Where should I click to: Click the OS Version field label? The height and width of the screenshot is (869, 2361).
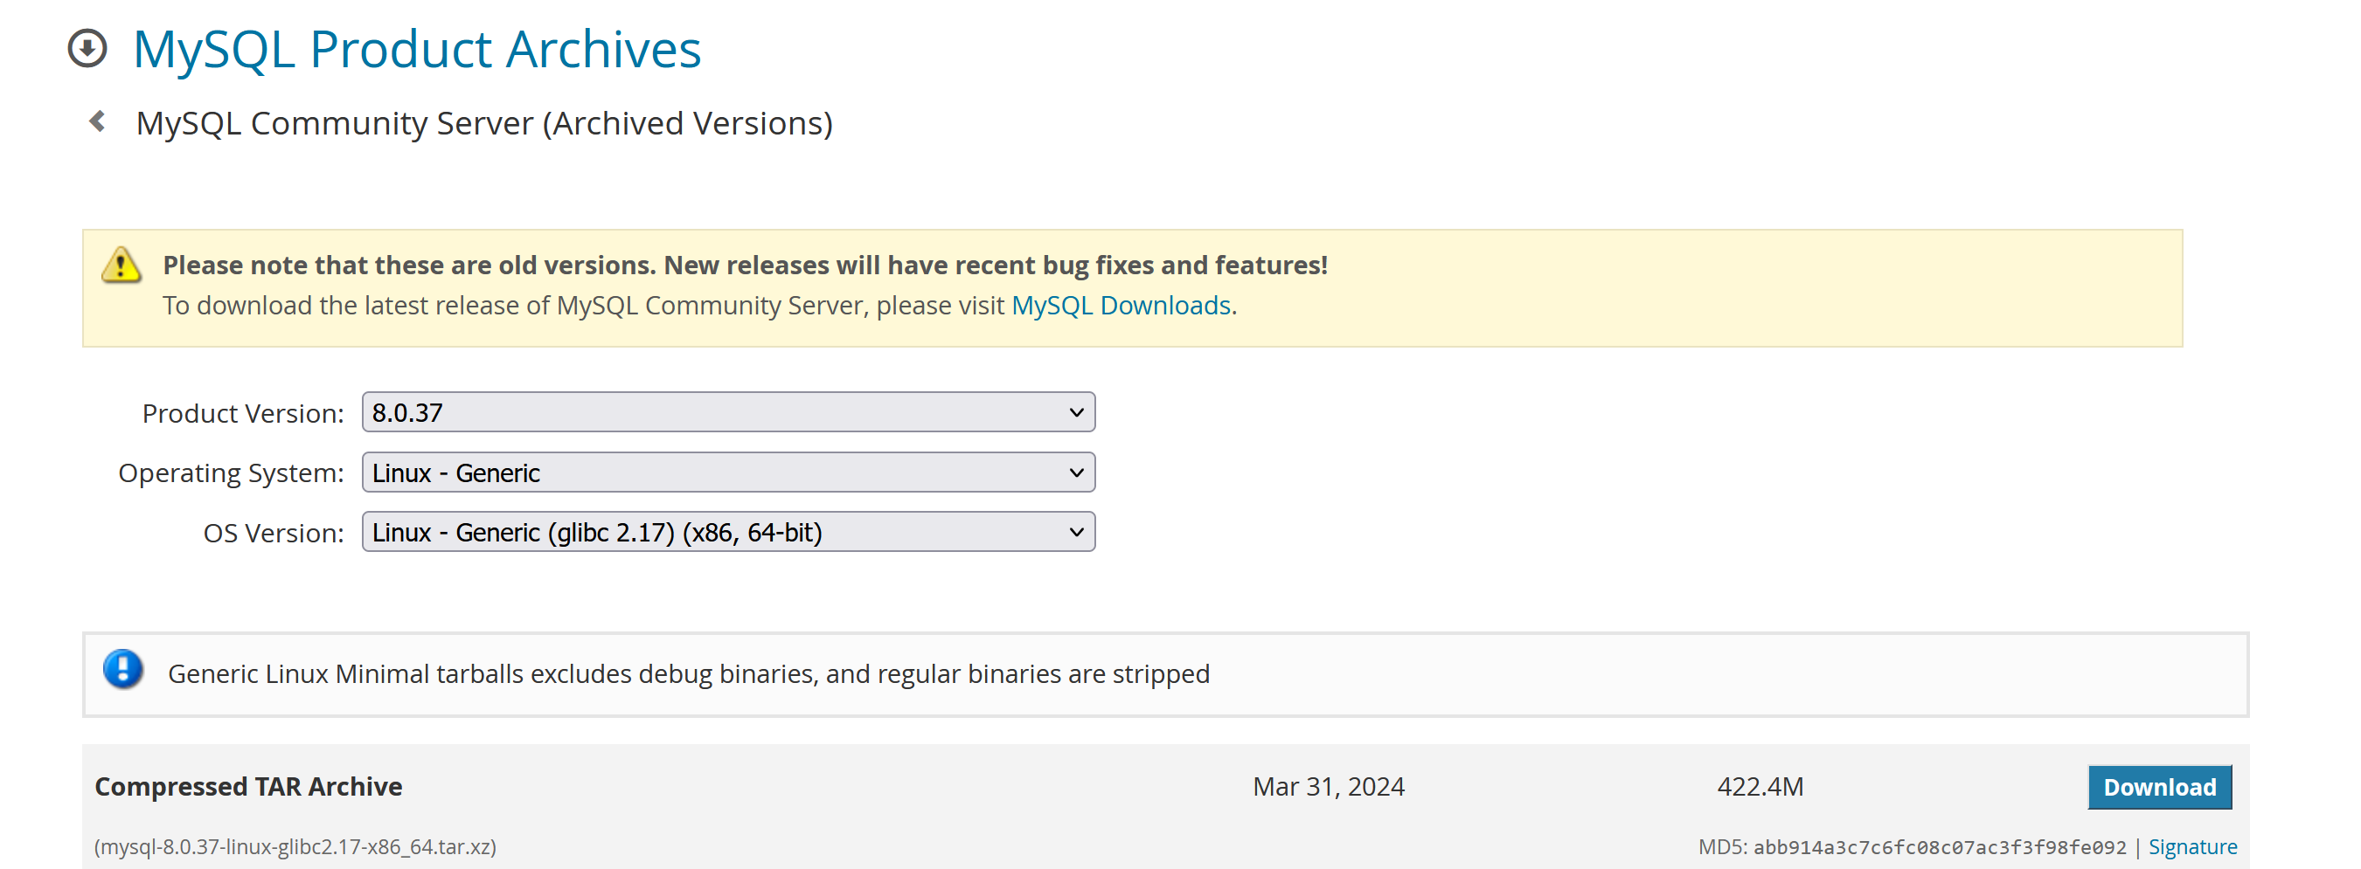click(x=273, y=533)
